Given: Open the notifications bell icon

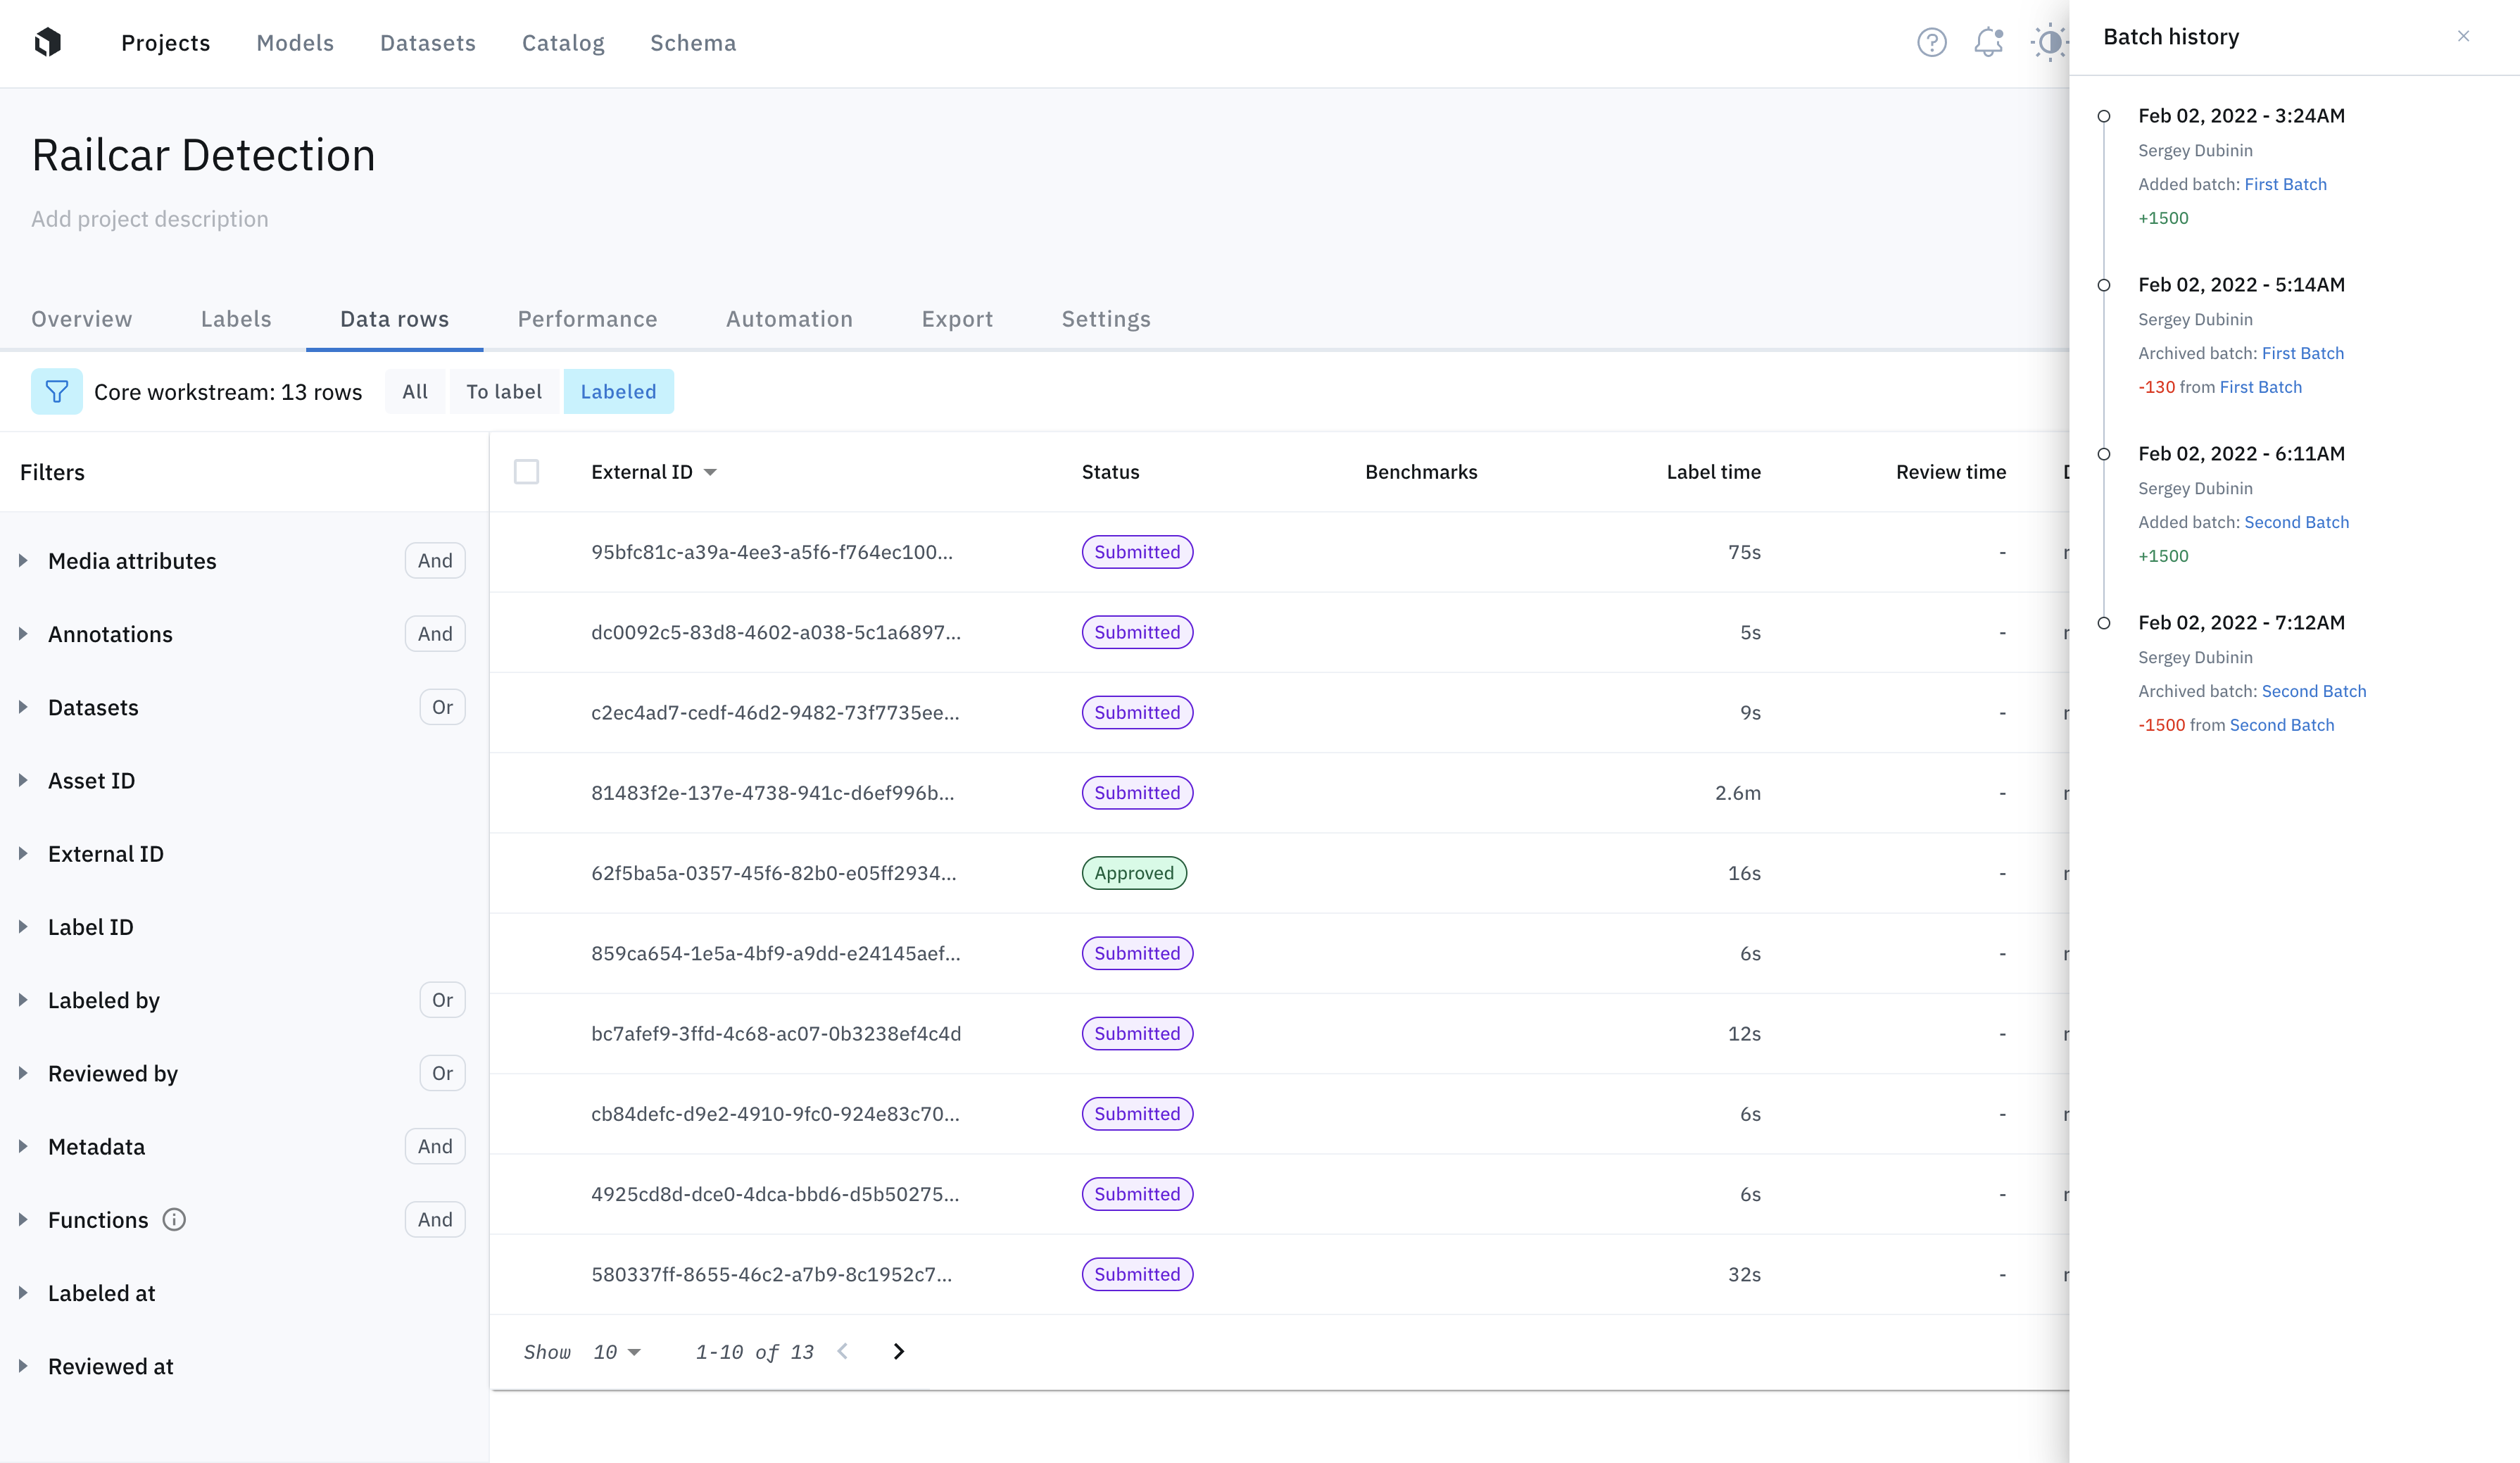Looking at the screenshot, I should [x=1988, y=43].
